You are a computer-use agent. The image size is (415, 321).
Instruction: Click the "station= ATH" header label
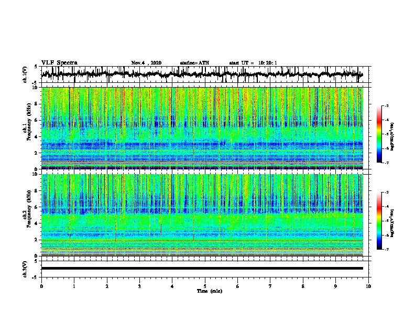point(194,63)
